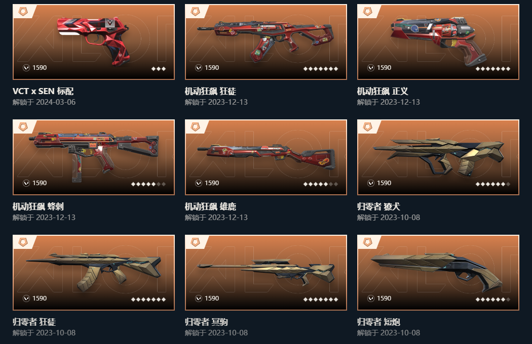532x344 pixels.
Task: Open the 归零者 狂徒 golden rifle card
Action: pos(94,273)
